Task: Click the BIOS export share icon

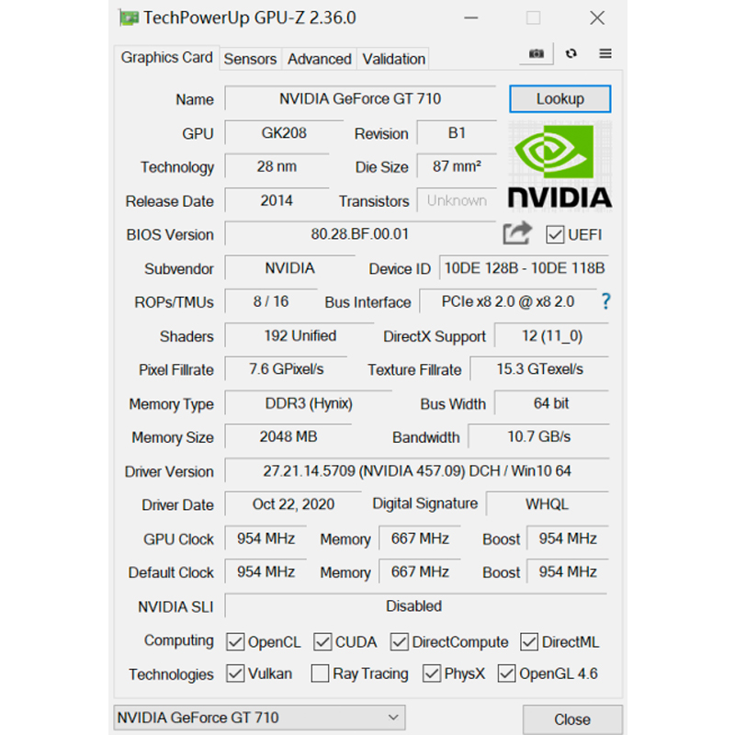Action: 517,233
